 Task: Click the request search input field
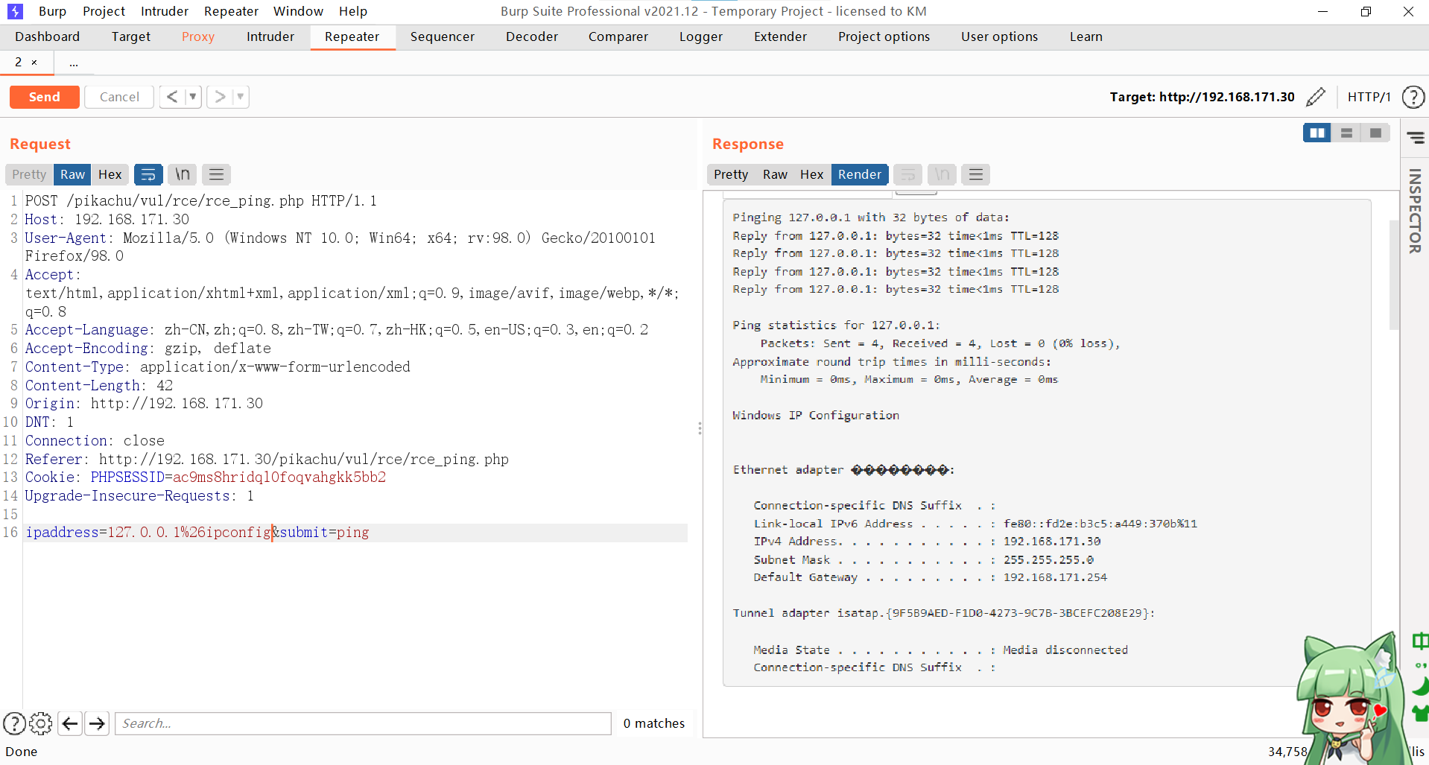coord(363,723)
